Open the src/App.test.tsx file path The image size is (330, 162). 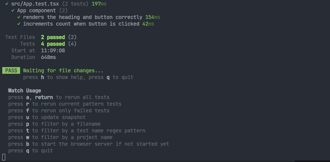[35, 4]
